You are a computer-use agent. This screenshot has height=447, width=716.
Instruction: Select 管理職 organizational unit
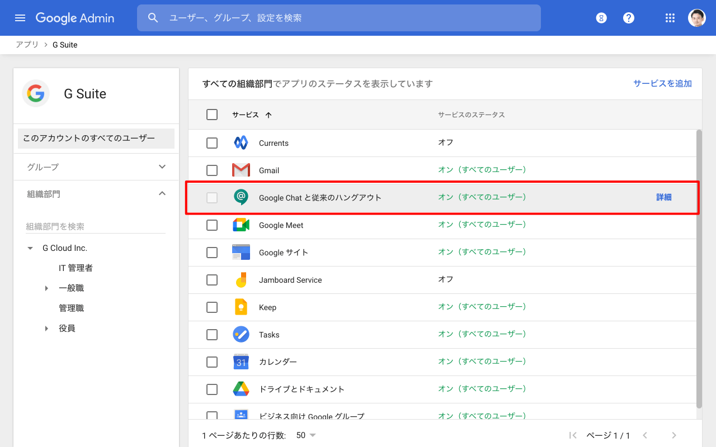(x=72, y=308)
